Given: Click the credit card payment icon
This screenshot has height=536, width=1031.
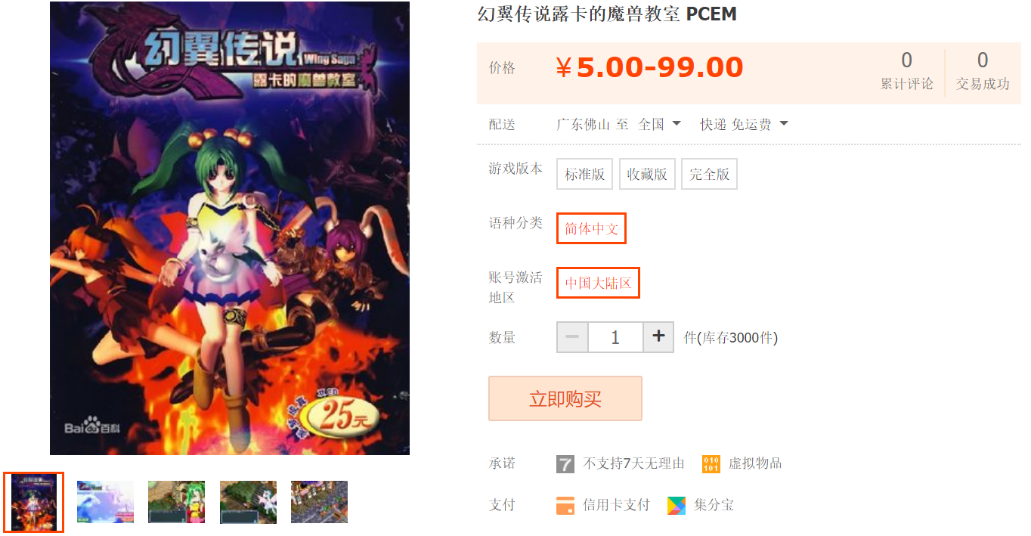Looking at the screenshot, I should point(565,506).
